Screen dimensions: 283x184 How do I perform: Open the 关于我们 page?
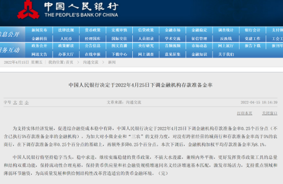click(226, 54)
